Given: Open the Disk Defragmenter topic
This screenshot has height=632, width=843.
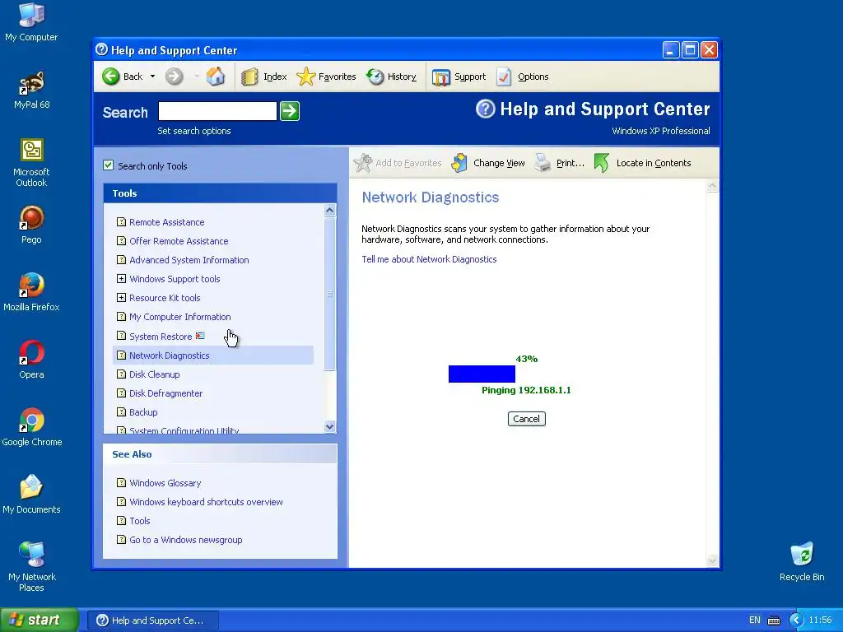Looking at the screenshot, I should tap(165, 393).
